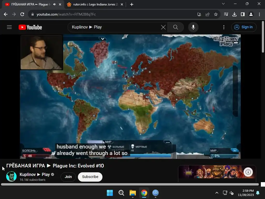Open File Explorer from the taskbar
The image size is (265, 199).
(x=133, y=193)
